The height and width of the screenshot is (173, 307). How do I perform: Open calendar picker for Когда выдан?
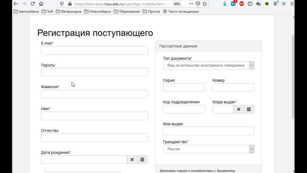click(249, 109)
